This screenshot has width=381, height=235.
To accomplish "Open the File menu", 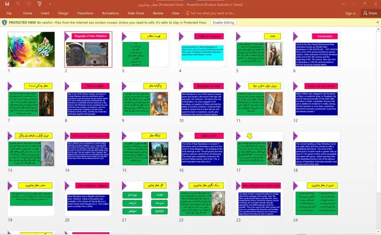I will pyautogui.click(x=9, y=13).
